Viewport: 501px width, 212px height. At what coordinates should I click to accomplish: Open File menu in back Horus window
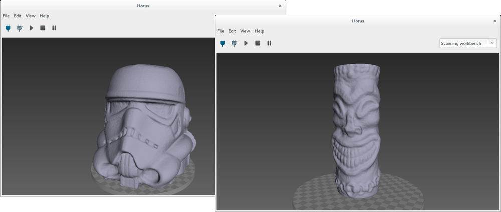tap(6, 16)
